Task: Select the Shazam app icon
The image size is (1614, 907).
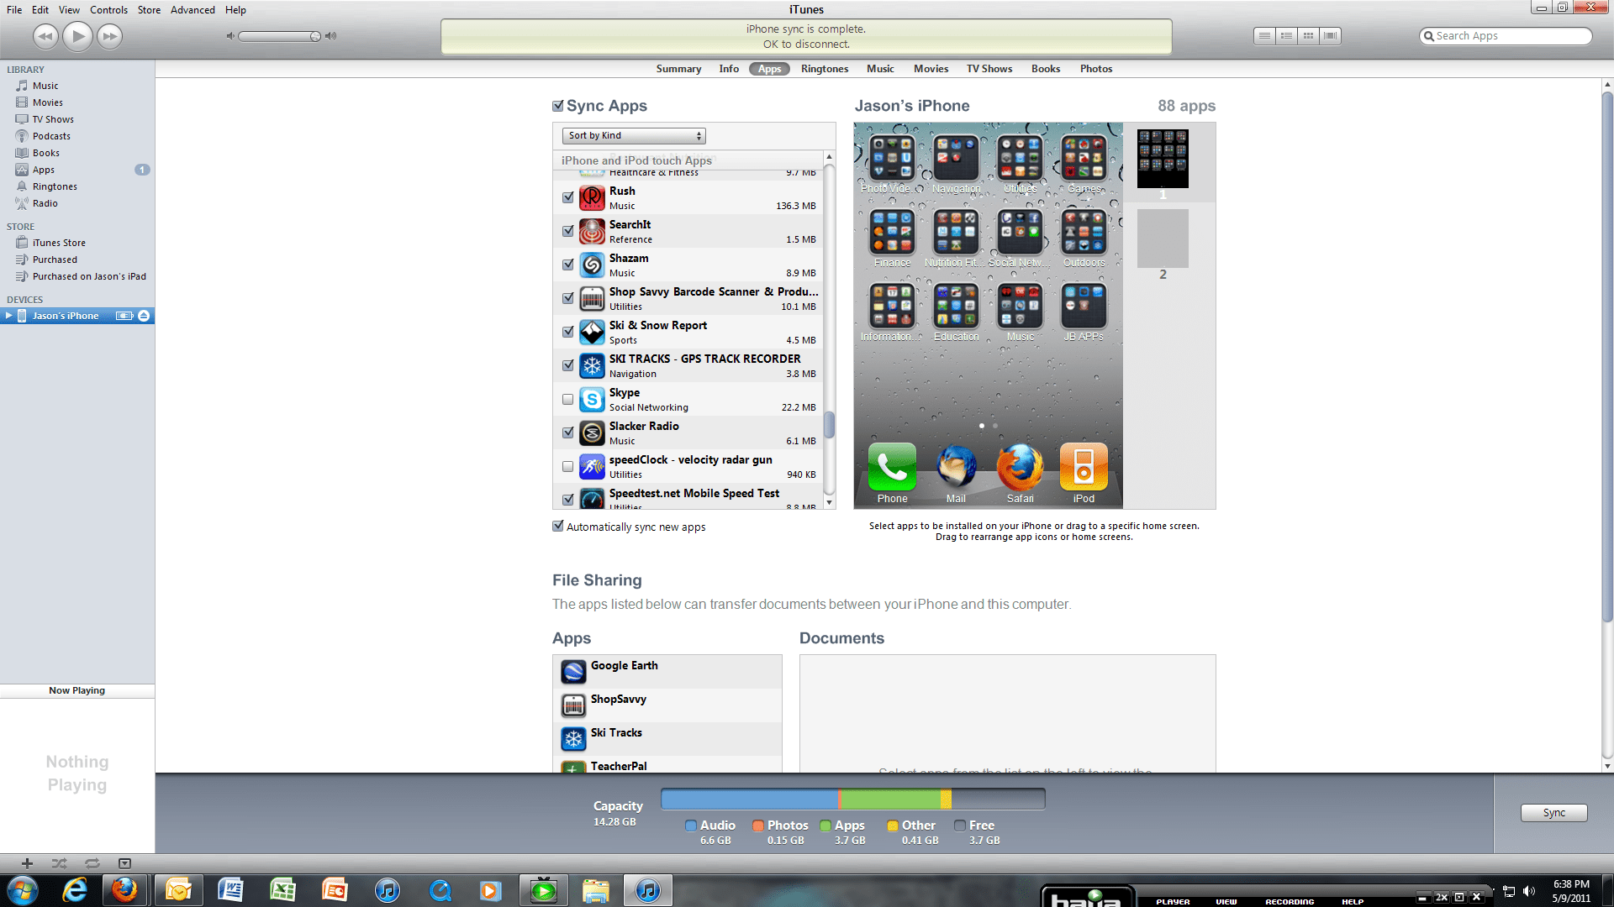Action: (592, 265)
